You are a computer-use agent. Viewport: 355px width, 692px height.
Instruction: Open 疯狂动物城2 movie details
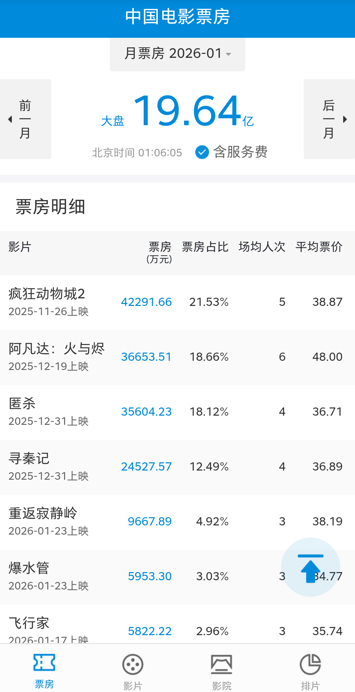pos(47,294)
